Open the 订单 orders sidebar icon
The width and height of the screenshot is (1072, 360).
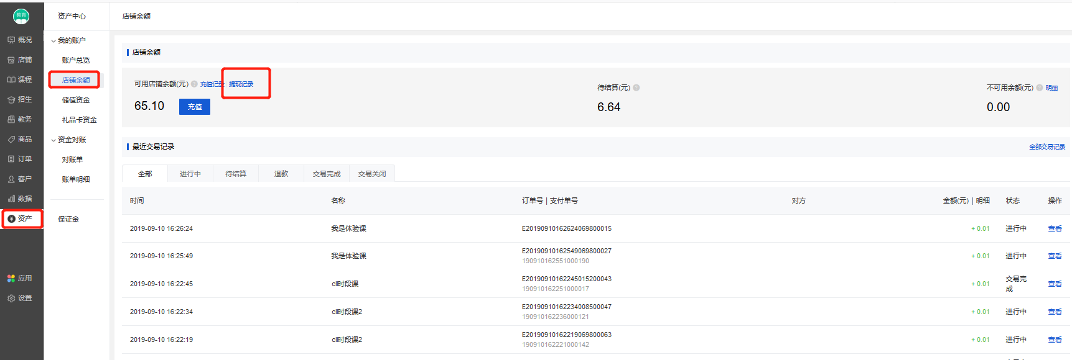pos(11,160)
